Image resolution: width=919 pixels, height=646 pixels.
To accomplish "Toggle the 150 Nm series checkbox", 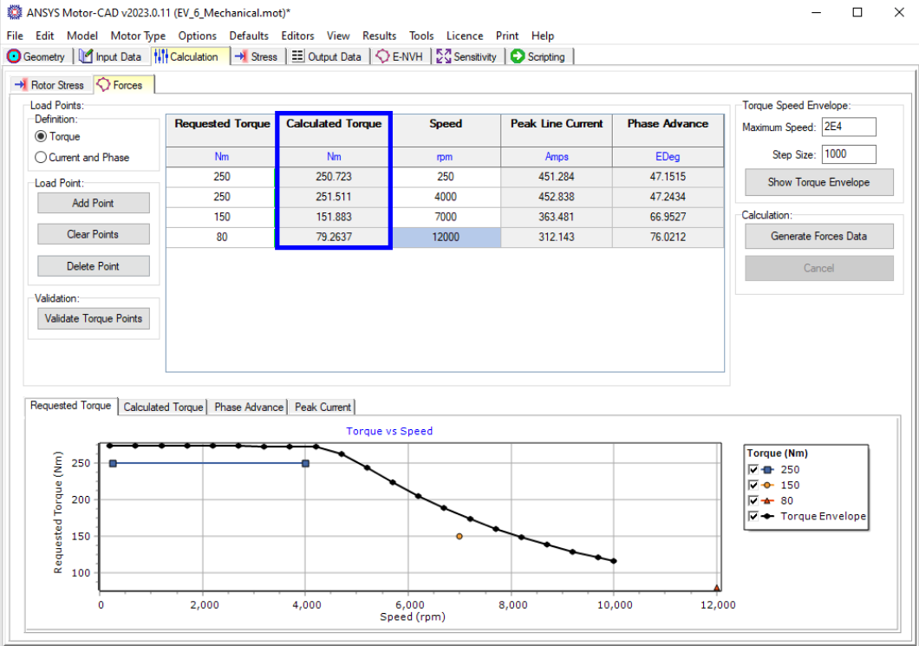I will coord(753,486).
